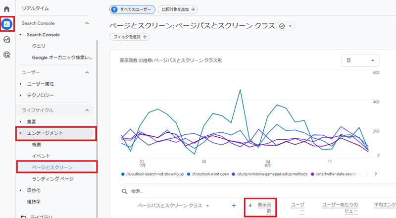396x218 pixels.
Task: Sort by ユーザーあたりのビュー column header
Action: tap(340, 208)
